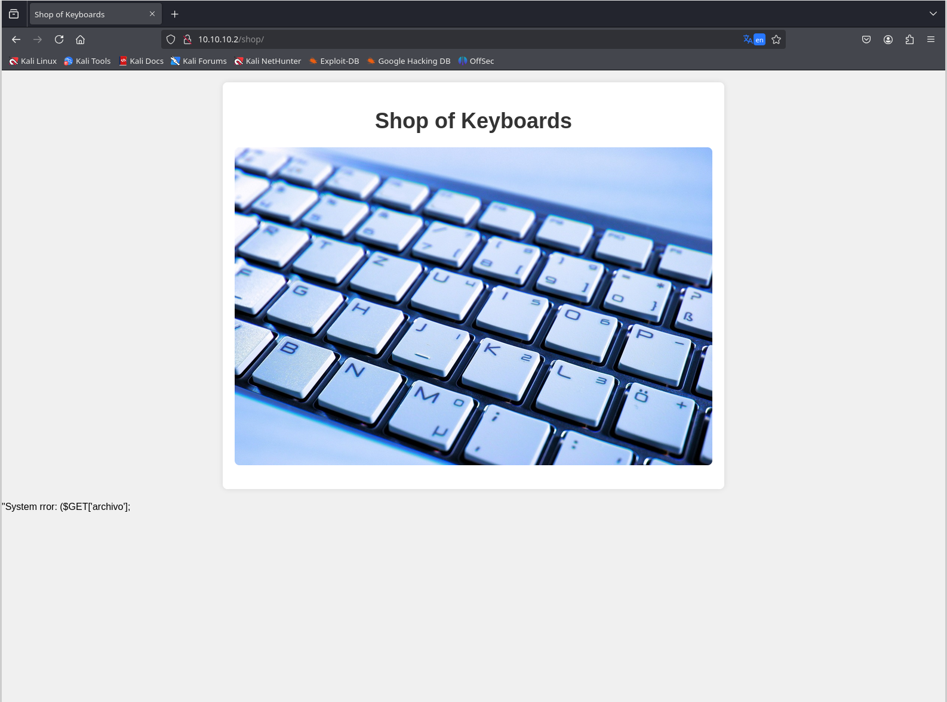Open the Kali Tools bookmark
This screenshot has width=947, height=702.
tap(87, 61)
